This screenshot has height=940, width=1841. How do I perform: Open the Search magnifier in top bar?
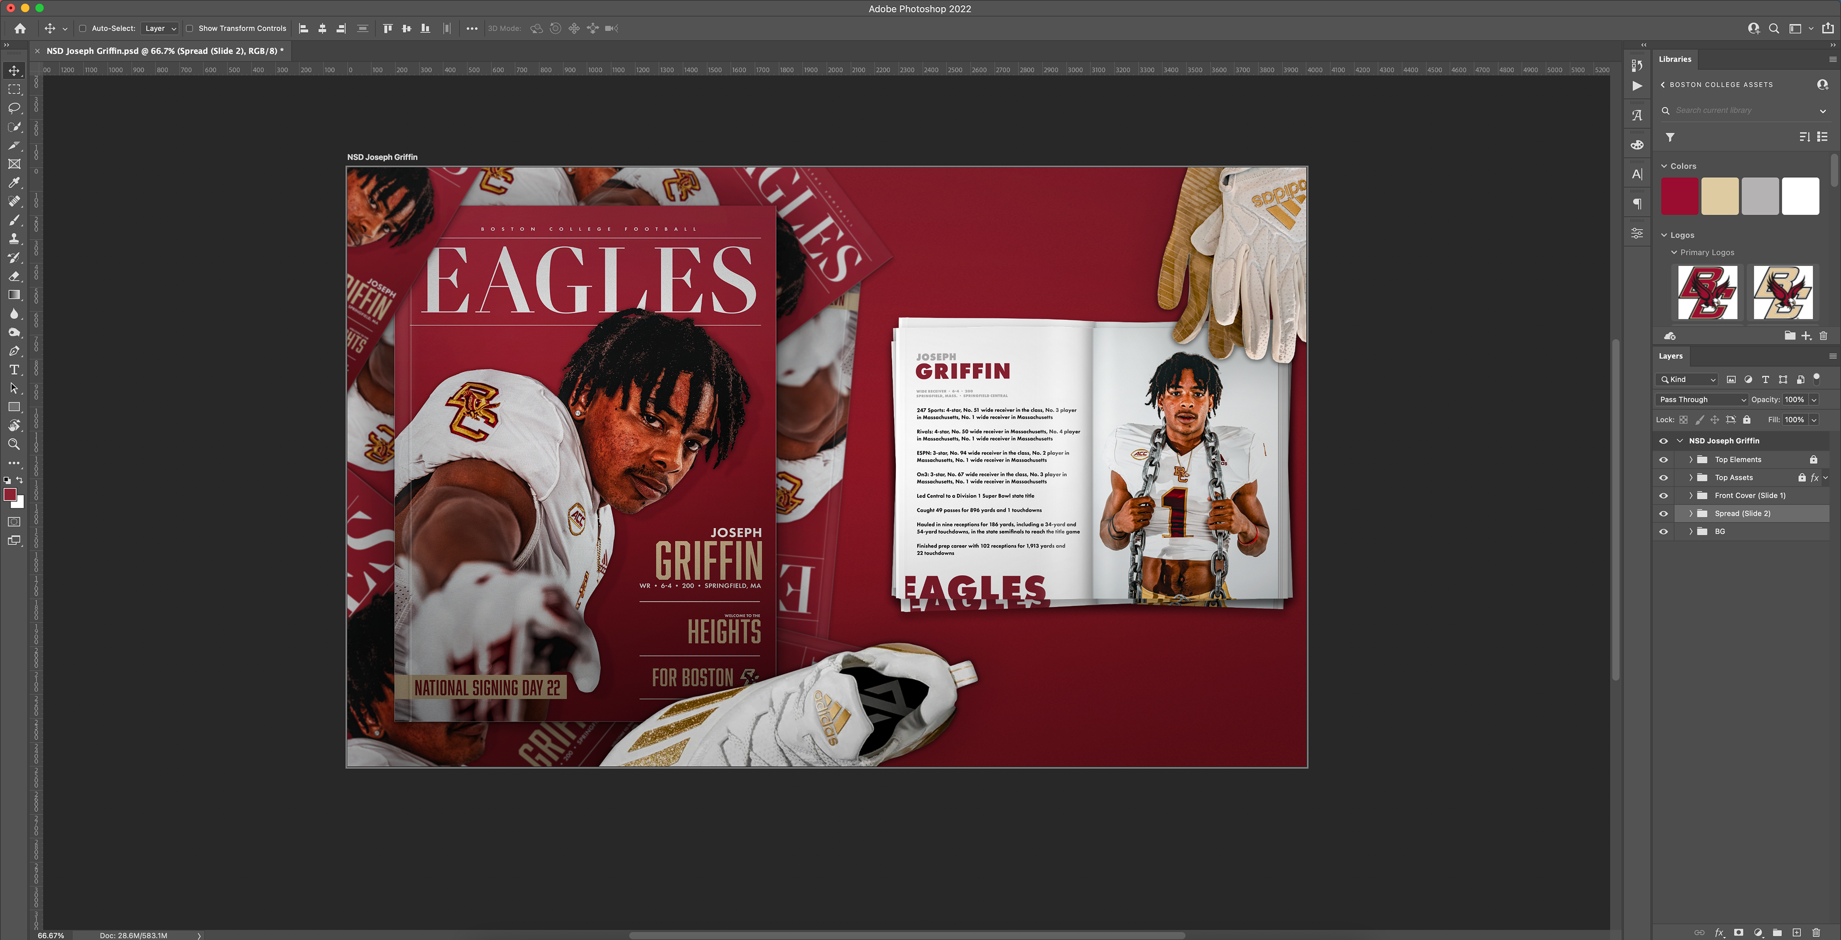(x=1774, y=29)
